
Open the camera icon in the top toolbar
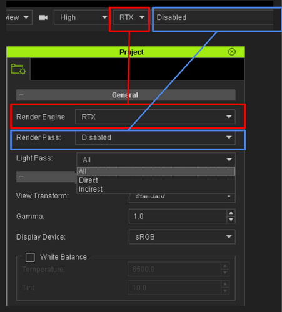(43, 17)
